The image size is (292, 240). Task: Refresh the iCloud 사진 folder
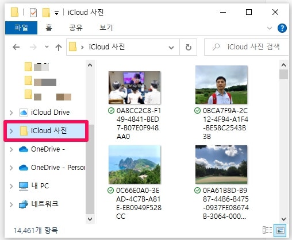point(189,47)
